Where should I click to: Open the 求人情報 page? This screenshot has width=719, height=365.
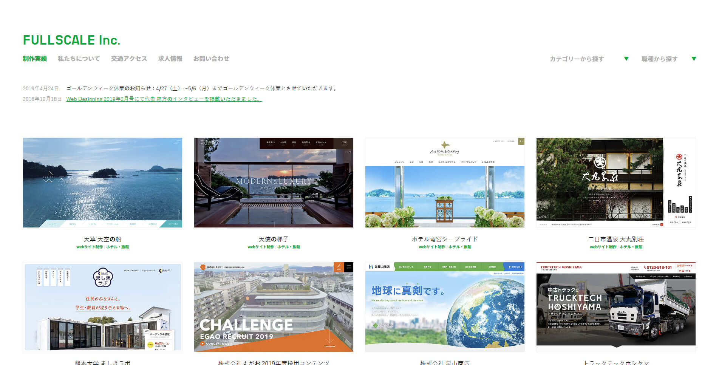[x=170, y=59]
